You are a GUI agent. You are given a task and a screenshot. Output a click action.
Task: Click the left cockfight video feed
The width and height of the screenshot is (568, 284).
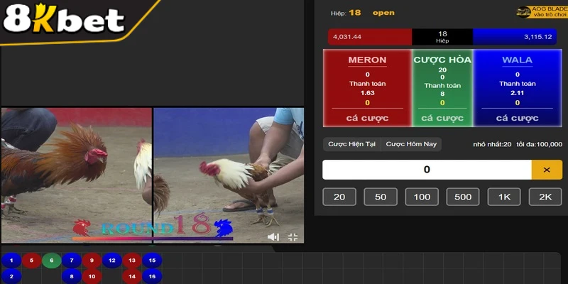pyautogui.click(x=76, y=174)
